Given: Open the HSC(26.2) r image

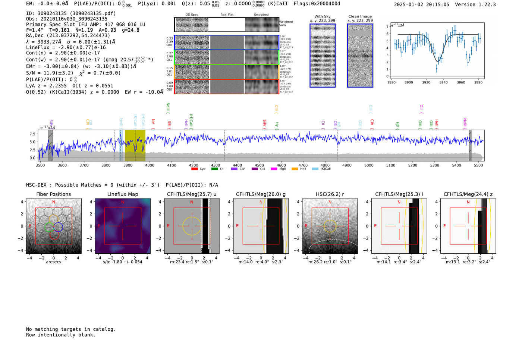Looking at the screenshot, I should coord(330,226).
